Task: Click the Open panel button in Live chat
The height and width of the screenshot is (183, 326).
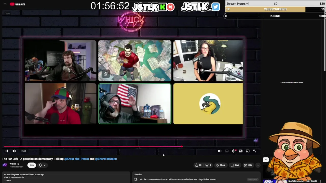Action: tap(253, 179)
